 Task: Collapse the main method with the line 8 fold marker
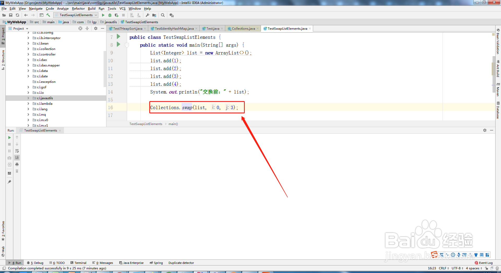pos(127,45)
